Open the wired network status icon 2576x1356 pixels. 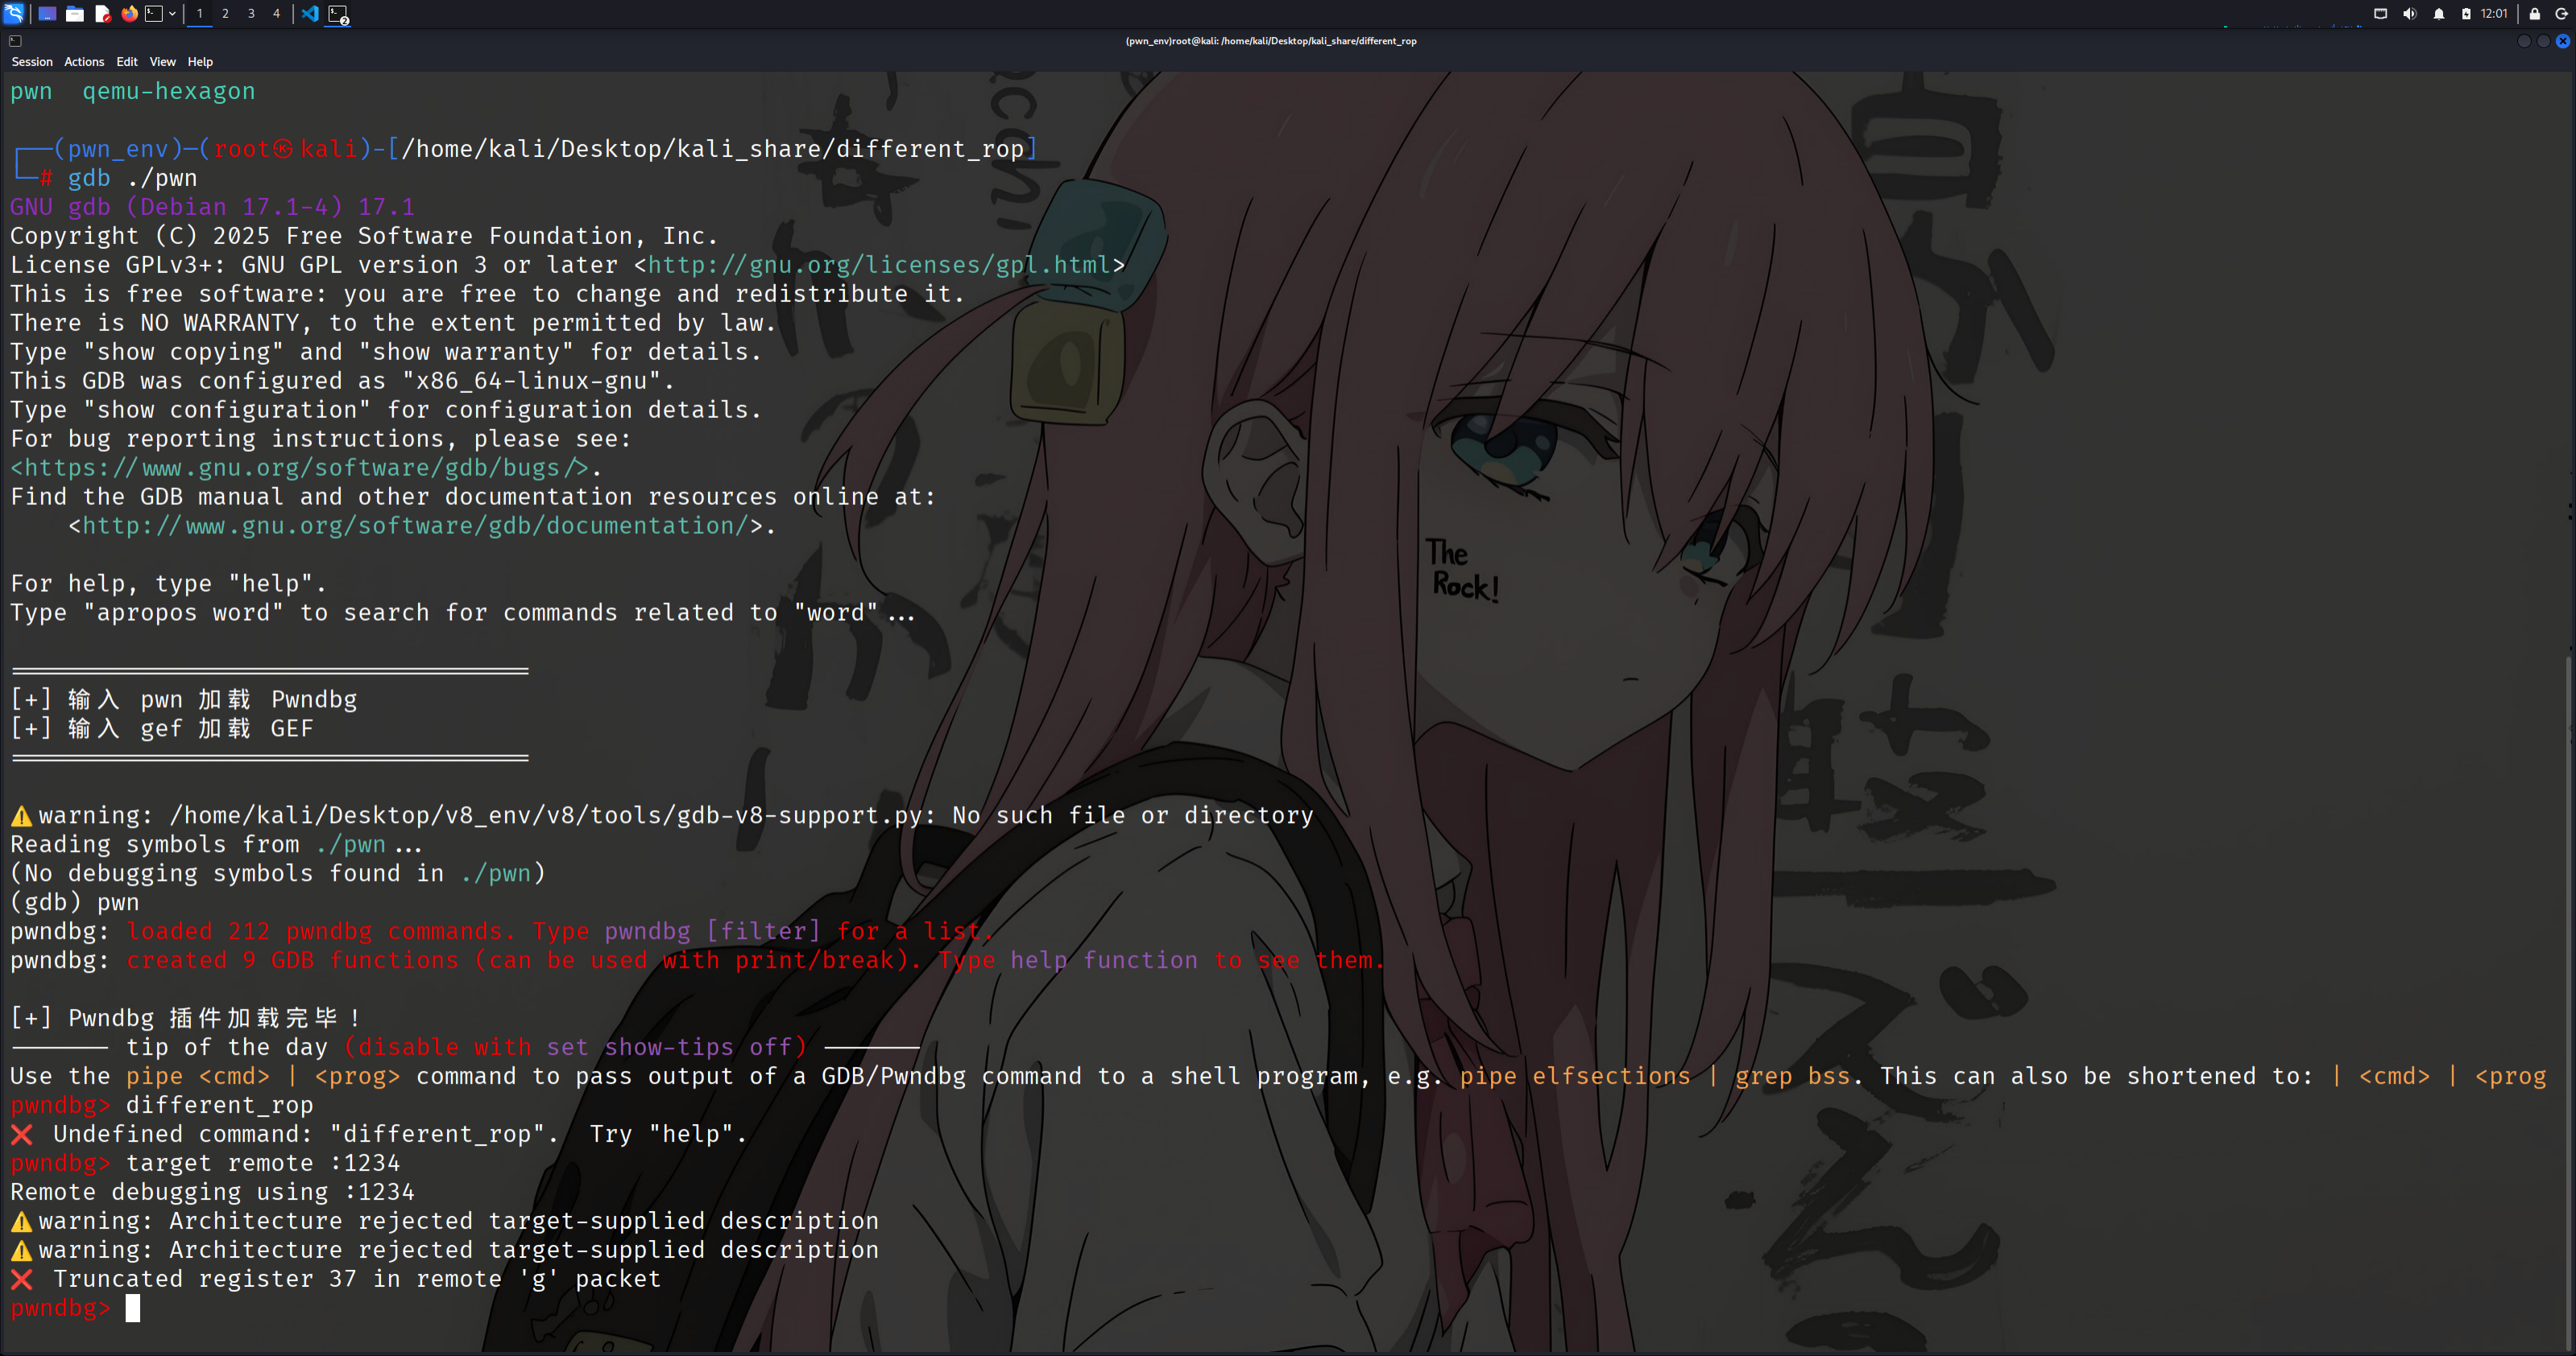(2380, 14)
